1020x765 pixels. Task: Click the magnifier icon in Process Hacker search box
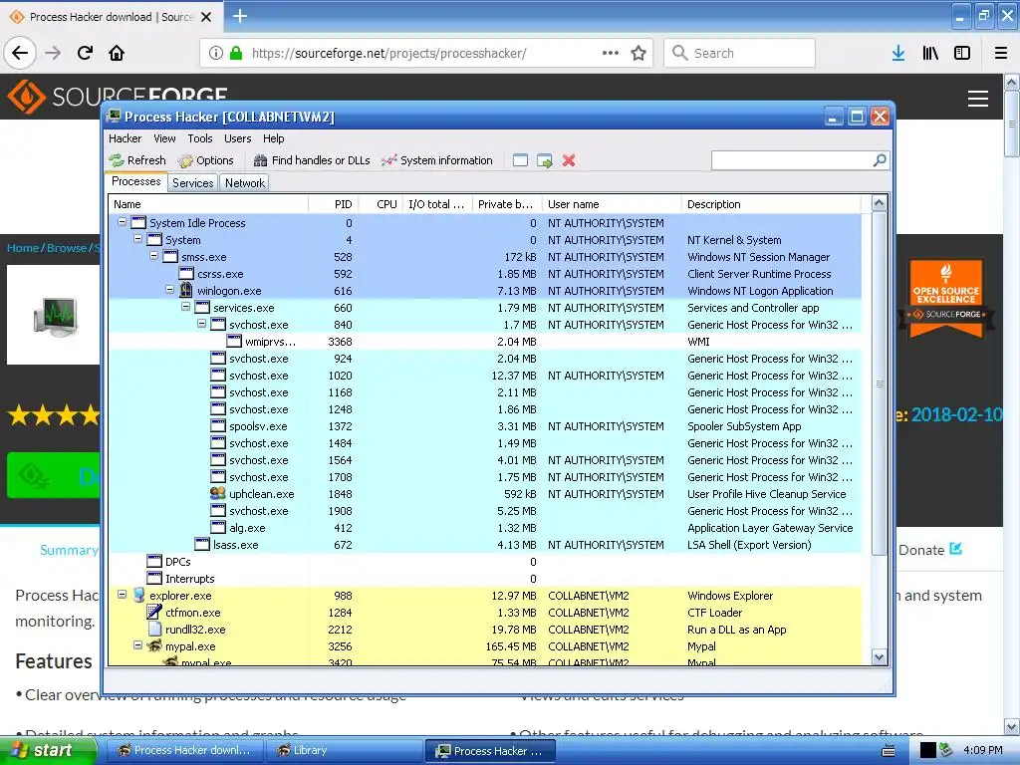[880, 160]
